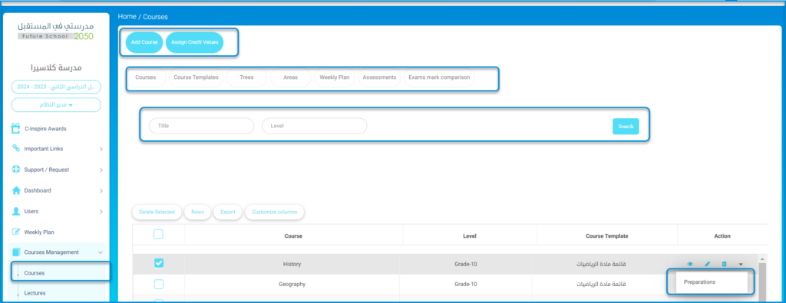
Task: Select Preparations from the action menu
Action: pos(699,282)
